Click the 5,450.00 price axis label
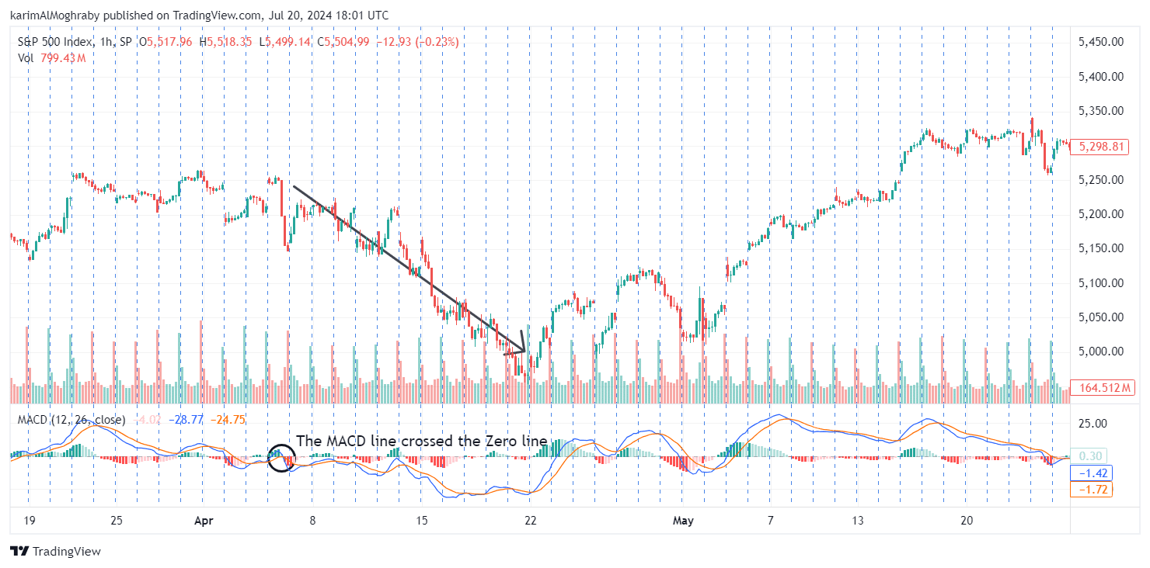1150x568 pixels. 1101,43
